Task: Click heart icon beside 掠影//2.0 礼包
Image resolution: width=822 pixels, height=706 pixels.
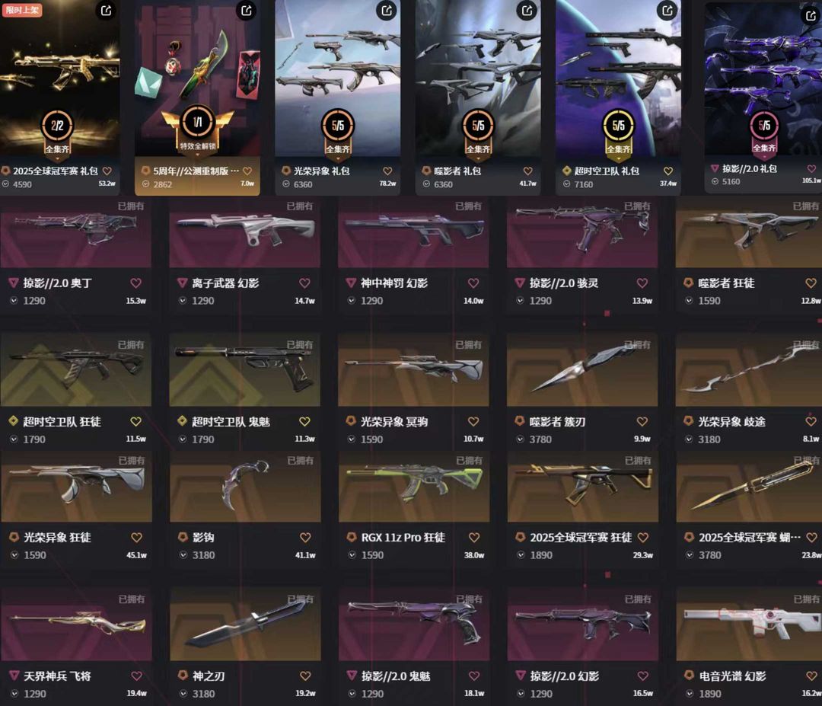Action: point(811,169)
